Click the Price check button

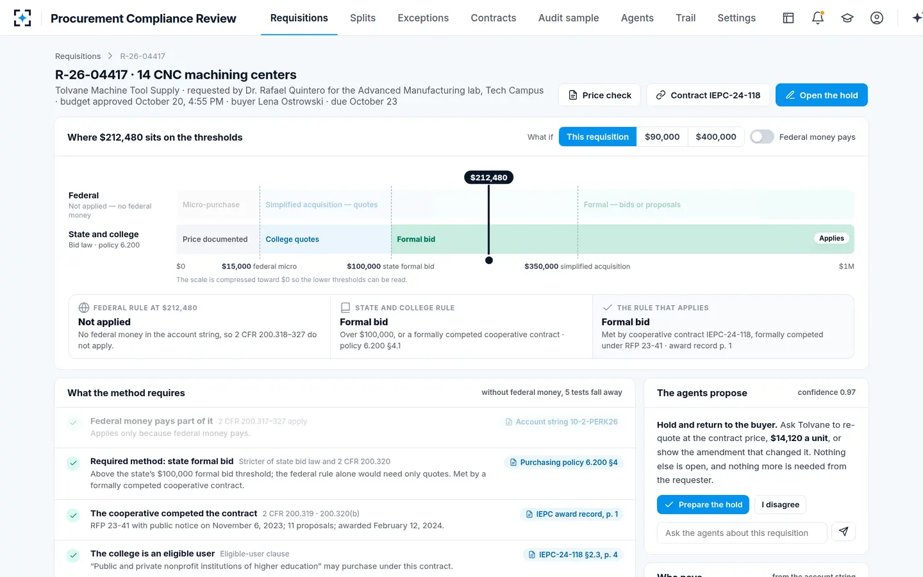click(x=600, y=95)
